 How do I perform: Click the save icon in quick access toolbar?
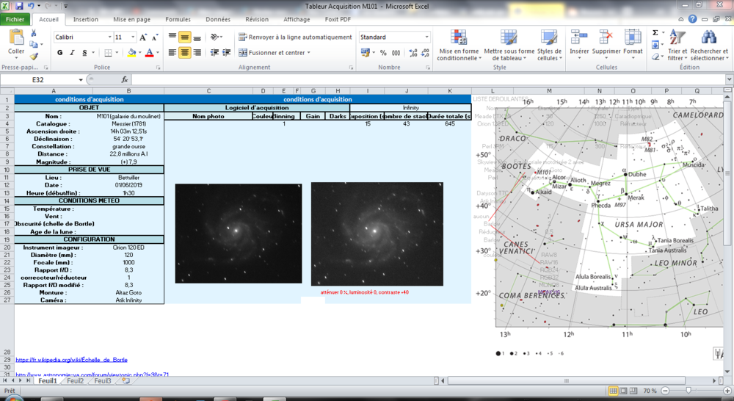coord(19,6)
